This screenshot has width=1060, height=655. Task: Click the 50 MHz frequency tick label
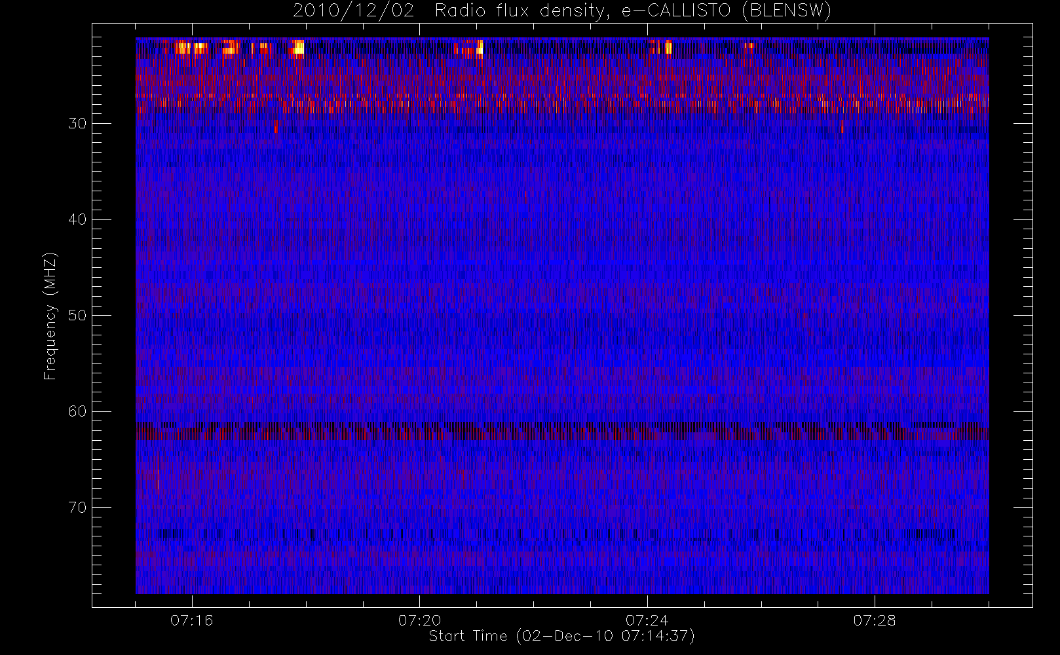[x=77, y=316]
